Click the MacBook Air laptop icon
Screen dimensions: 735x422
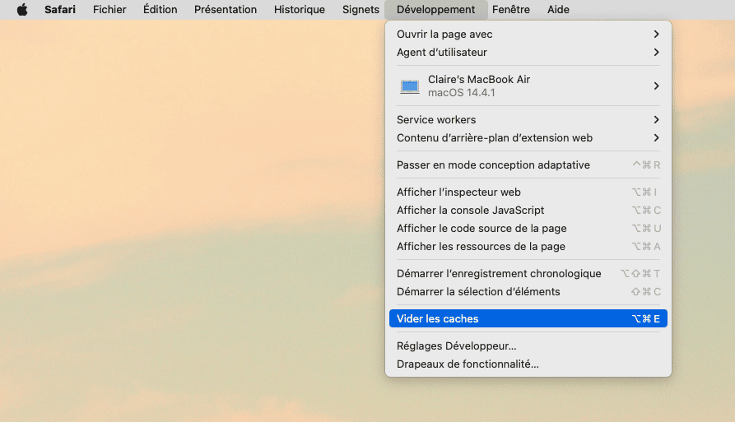(410, 86)
